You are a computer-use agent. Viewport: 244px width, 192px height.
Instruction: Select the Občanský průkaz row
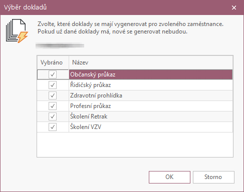(x=135, y=74)
